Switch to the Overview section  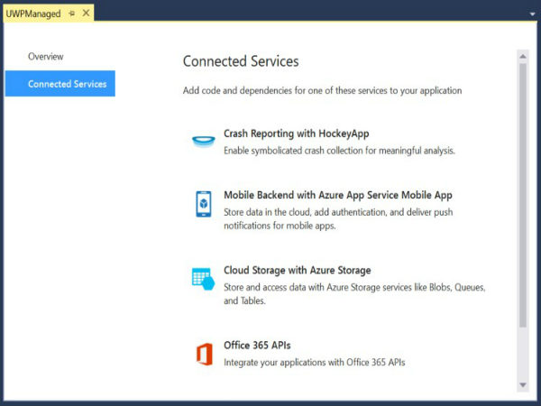pos(46,56)
